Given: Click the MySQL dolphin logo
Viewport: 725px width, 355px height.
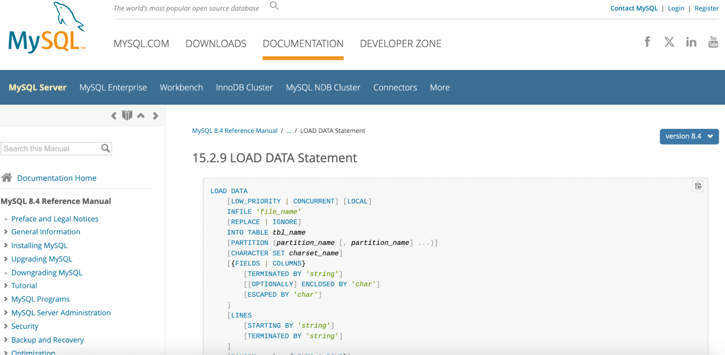Looking at the screenshot, I should (47, 28).
